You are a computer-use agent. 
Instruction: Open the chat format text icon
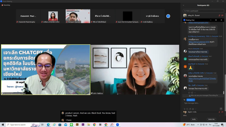[185, 109]
